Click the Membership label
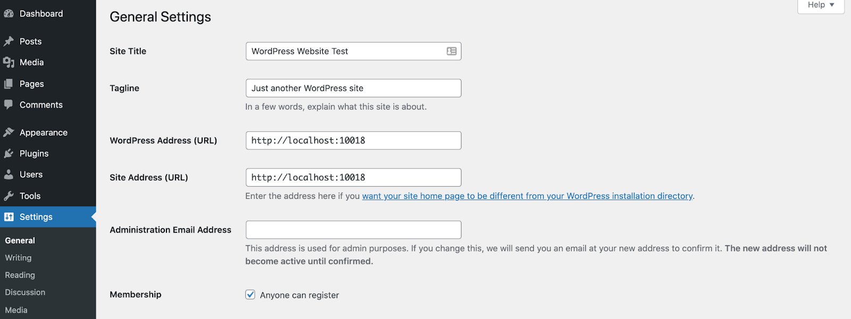 136,295
